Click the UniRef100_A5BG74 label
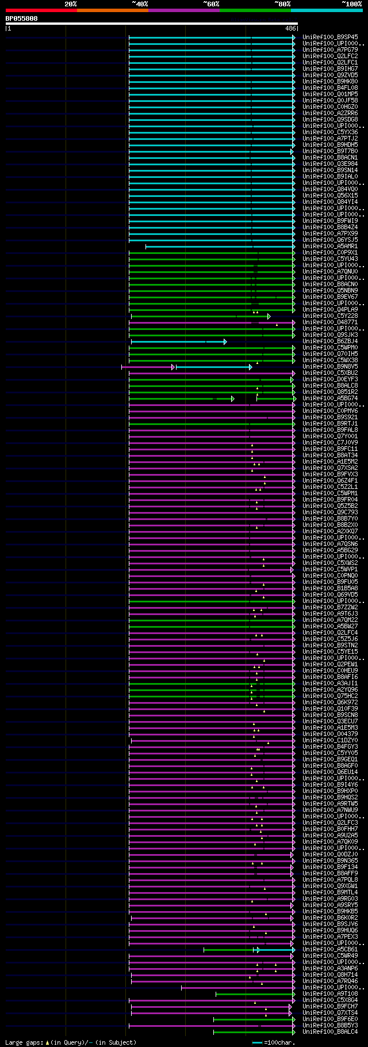The image size is (368, 1047). pos(330,398)
